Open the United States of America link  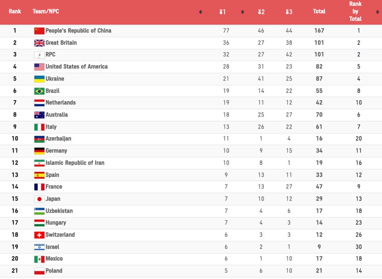pyautogui.click(x=76, y=67)
